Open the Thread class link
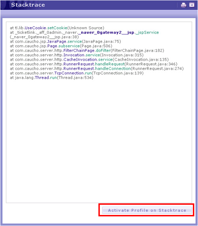198x226 pixels. click(x=42, y=78)
